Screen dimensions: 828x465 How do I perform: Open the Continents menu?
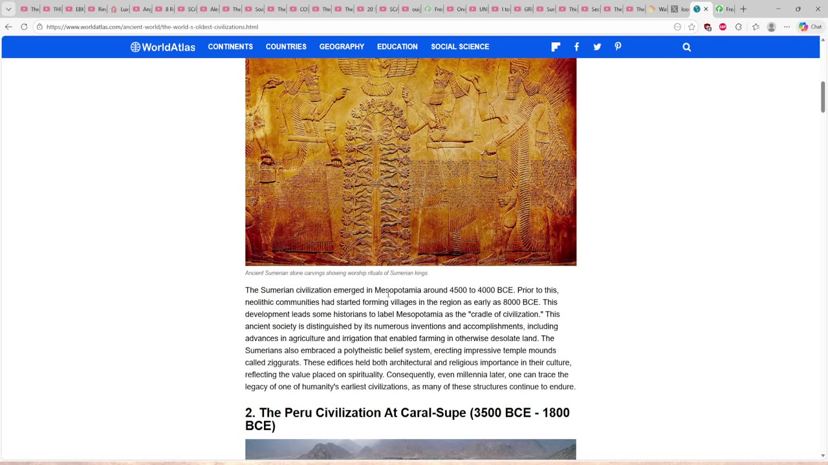pos(230,46)
